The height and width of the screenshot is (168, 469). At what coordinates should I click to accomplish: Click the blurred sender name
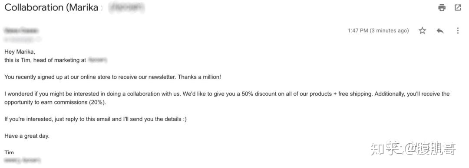click(21, 30)
